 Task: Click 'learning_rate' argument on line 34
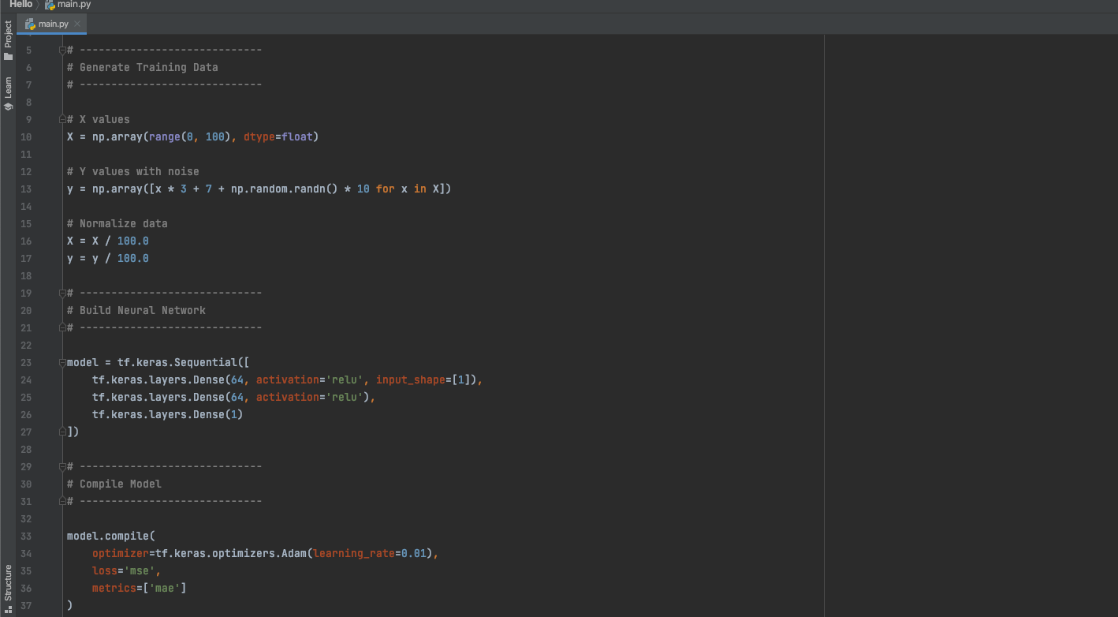click(354, 553)
